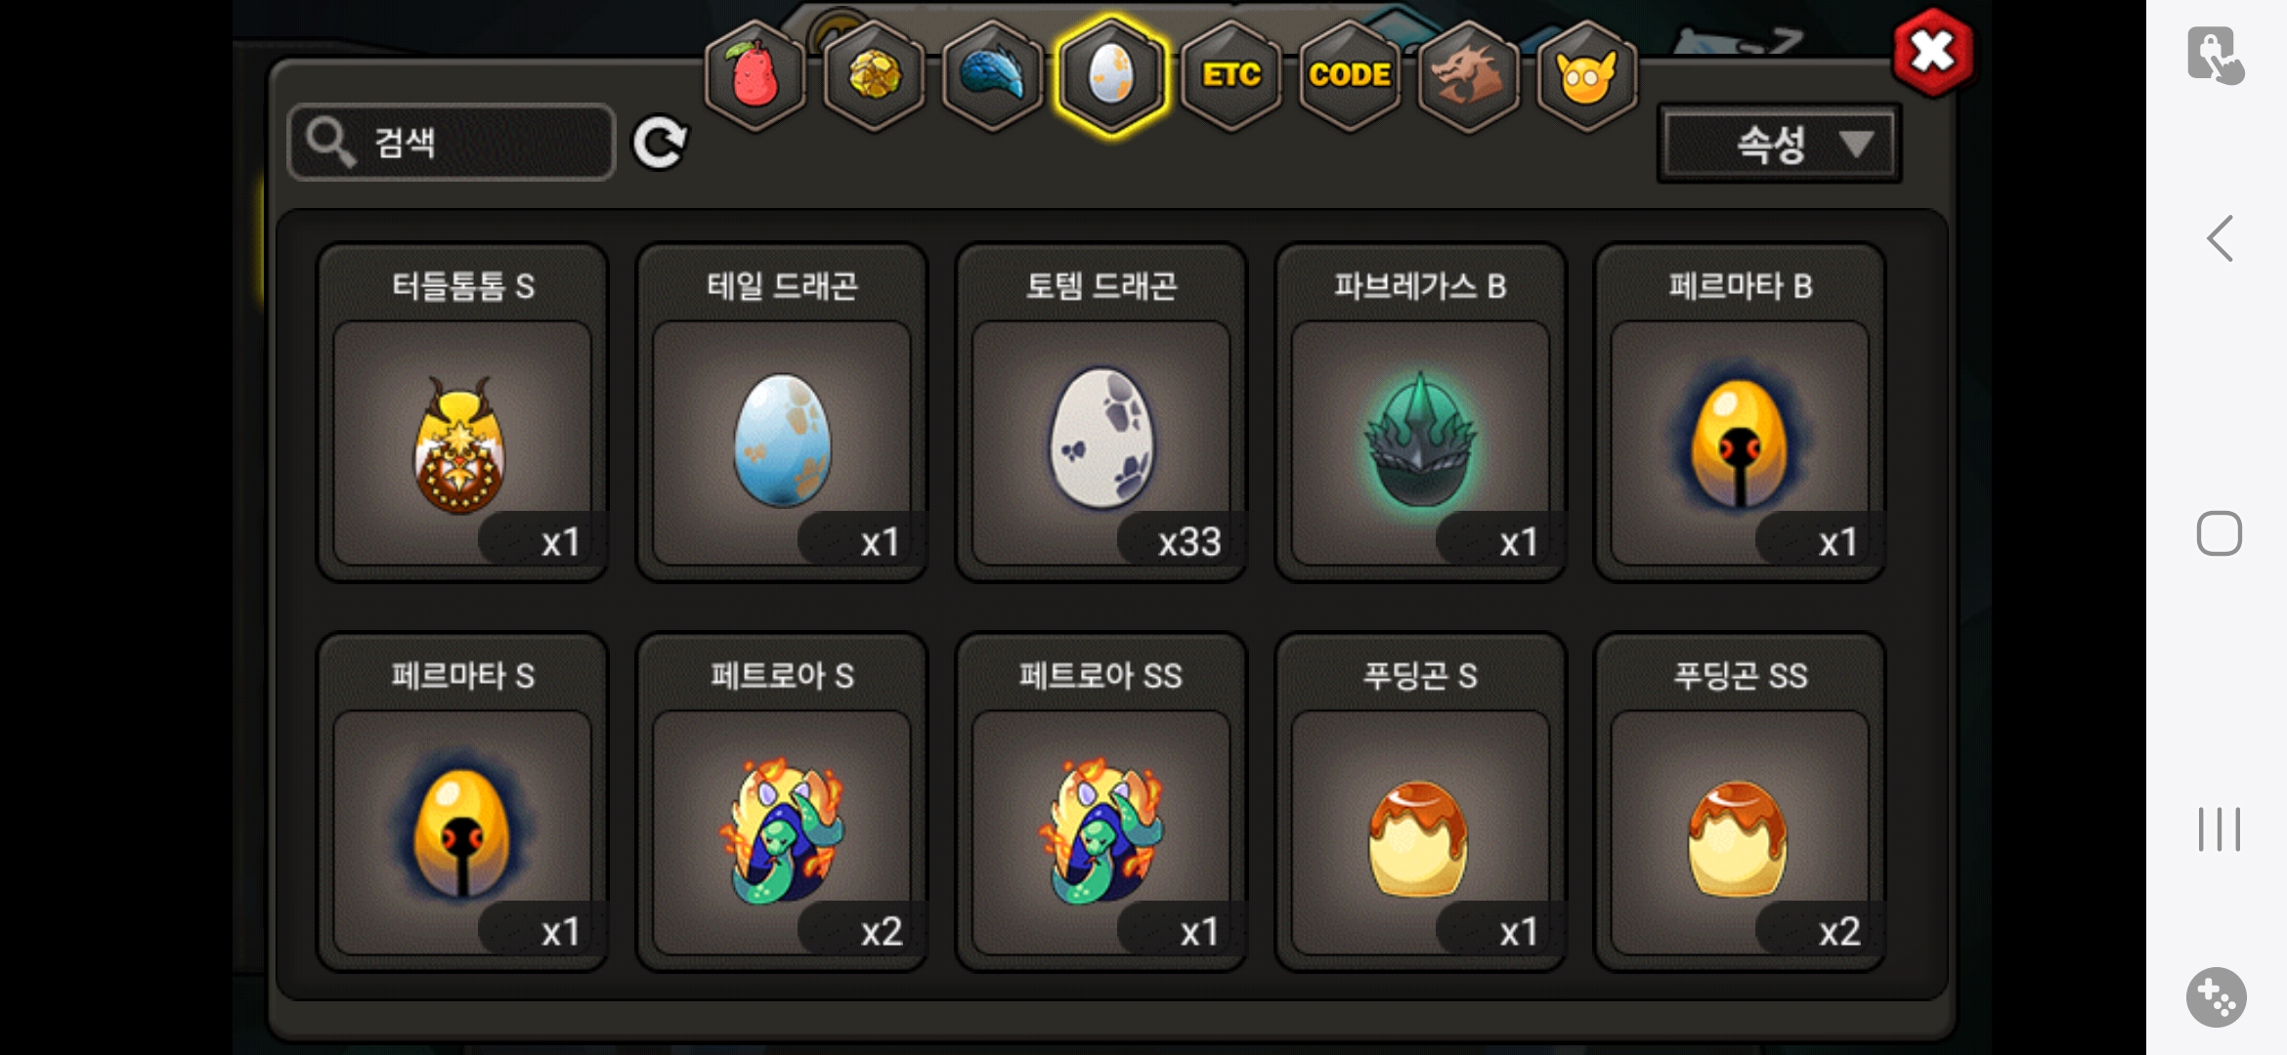2287x1055 pixels.
Task: Click the 검색 search input field
Action: [452, 143]
